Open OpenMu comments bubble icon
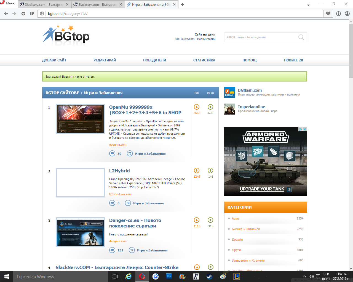 (x=112, y=153)
